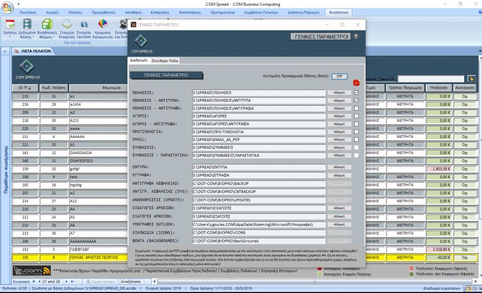Screen dimensions: 482x293
Task: Toggle the EMAIL row checkbox
Action: (x=356, y=139)
